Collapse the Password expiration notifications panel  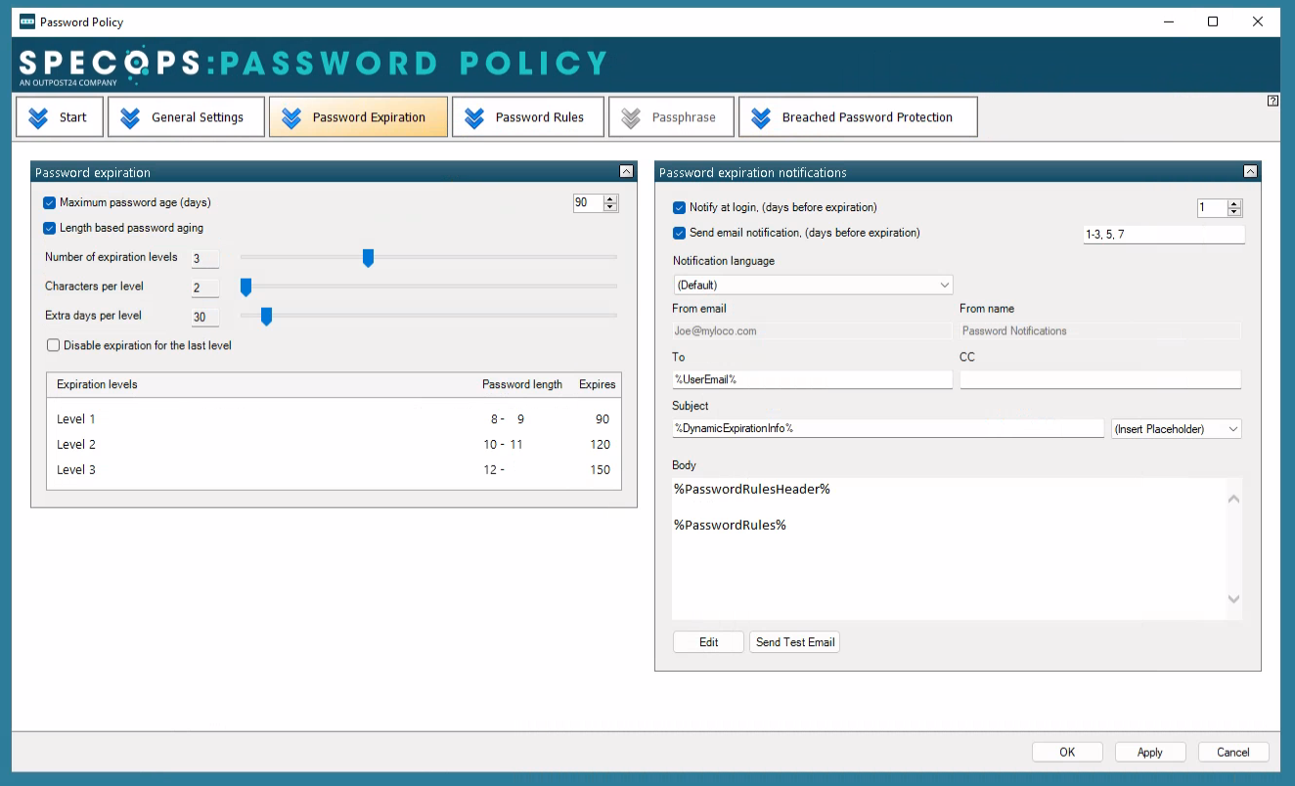coord(1250,171)
